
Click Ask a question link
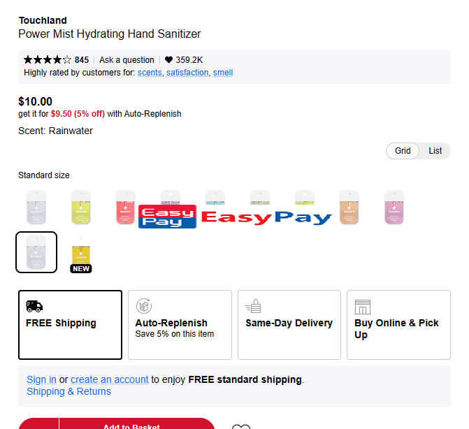127,60
